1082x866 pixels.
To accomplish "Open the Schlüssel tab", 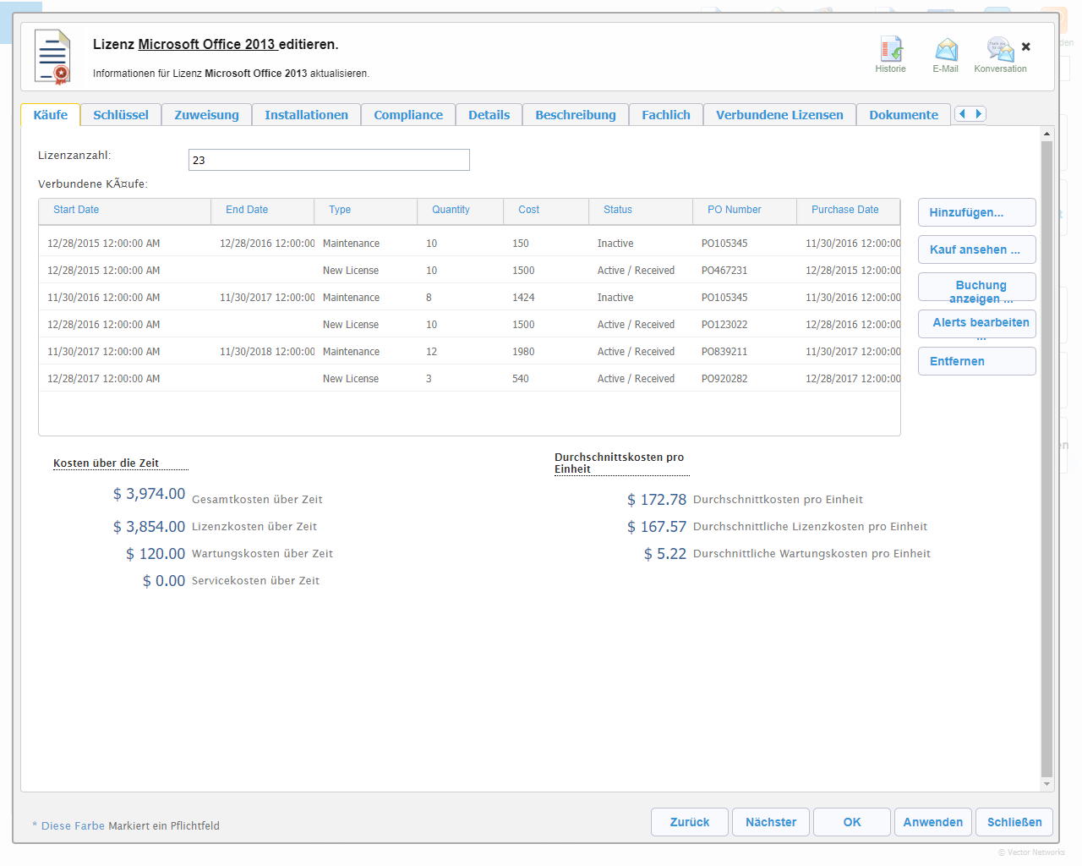I will tap(121, 115).
